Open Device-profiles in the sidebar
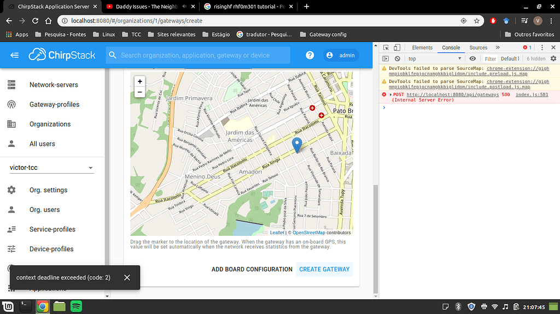Image resolution: width=560 pixels, height=314 pixels. (x=51, y=249)
